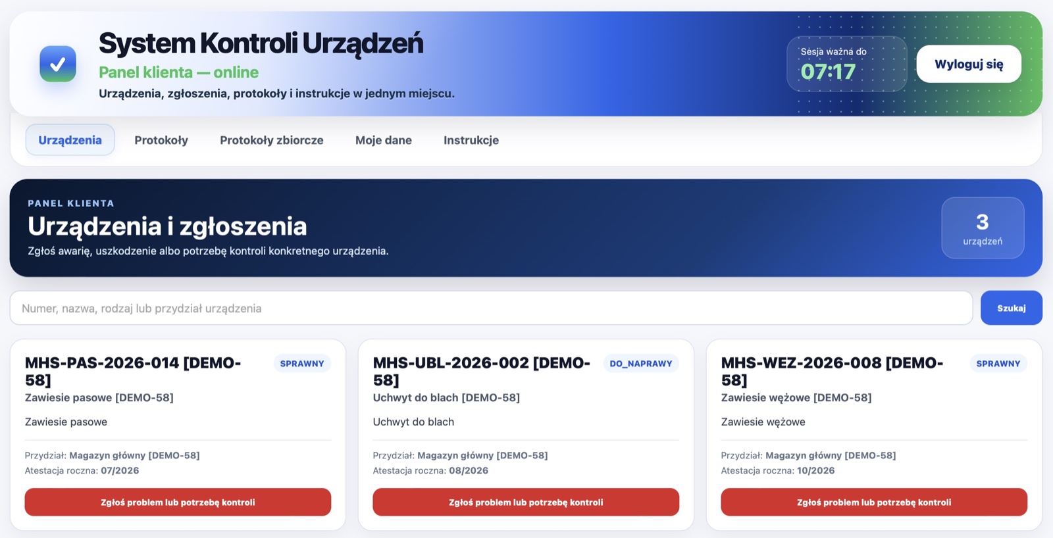Click the Wyloguj się button
The image size is (1053, 538).
pos(969,64)
